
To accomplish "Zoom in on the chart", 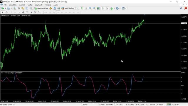I will click(90, 8).
